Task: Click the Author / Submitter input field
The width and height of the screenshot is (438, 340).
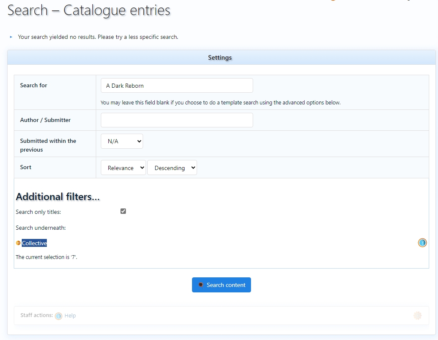Action: pyautogui.click(x=177, y=120)
